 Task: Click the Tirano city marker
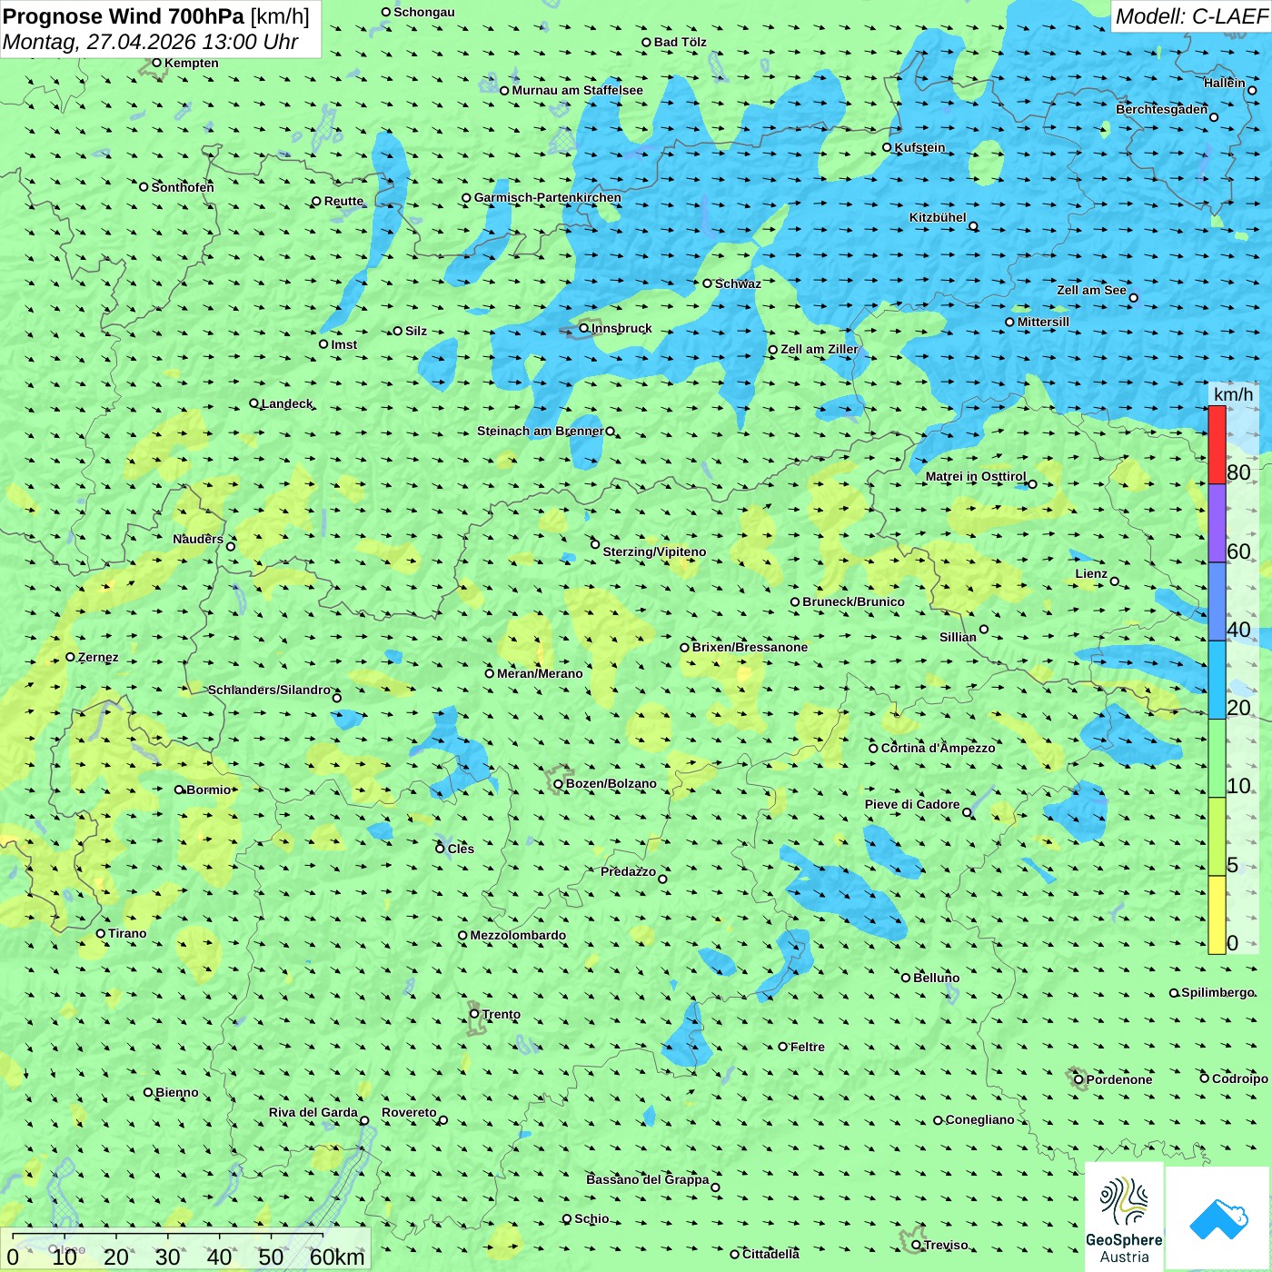pyautogui.click(x=101, y=933)
